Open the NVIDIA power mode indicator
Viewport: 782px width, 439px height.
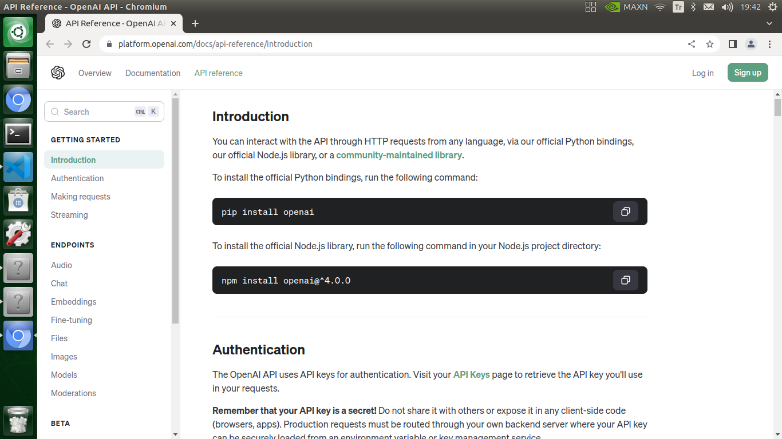626,7
